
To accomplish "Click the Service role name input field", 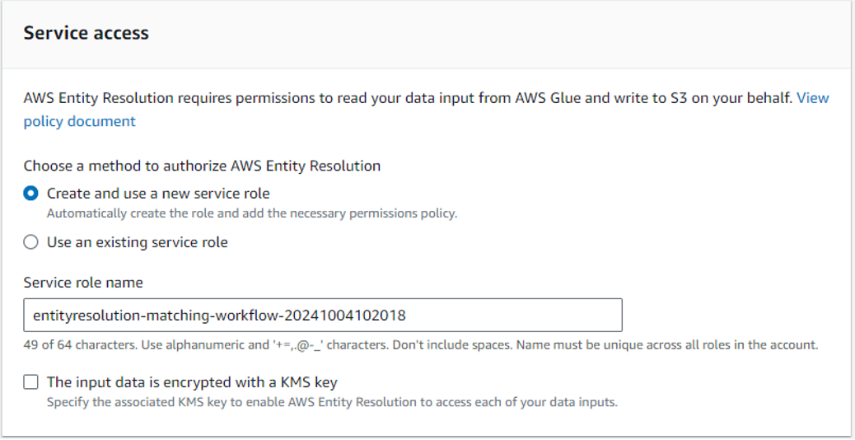I will [x=322, y=316].
